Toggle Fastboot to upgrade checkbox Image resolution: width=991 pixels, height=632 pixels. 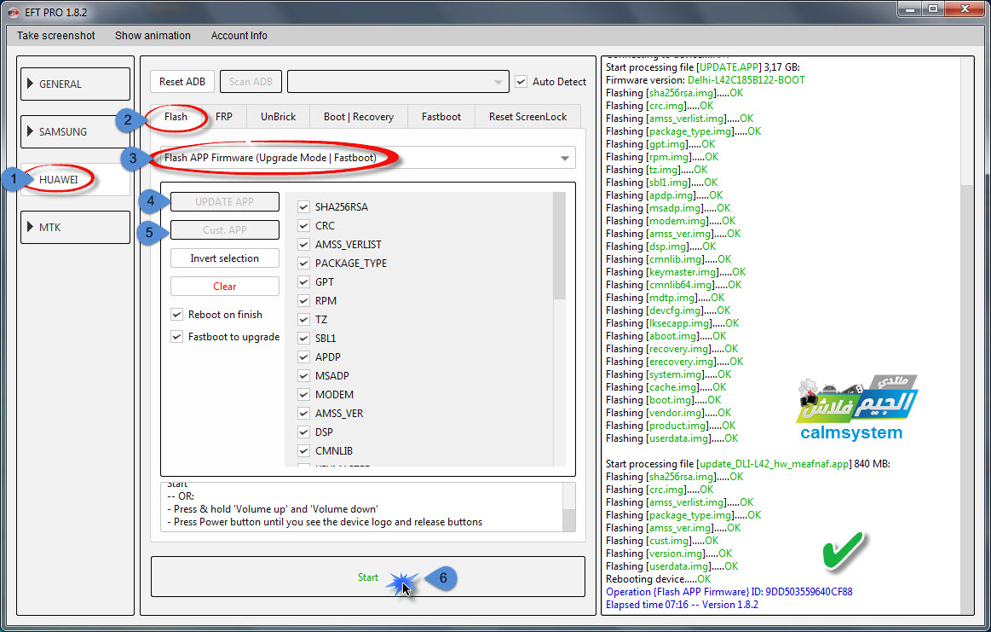coord(177,337)
